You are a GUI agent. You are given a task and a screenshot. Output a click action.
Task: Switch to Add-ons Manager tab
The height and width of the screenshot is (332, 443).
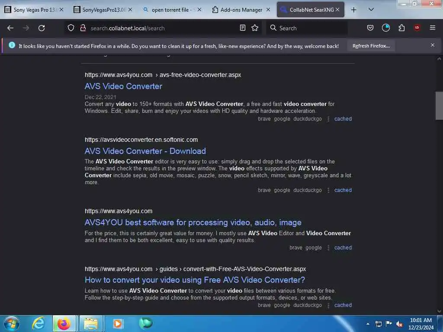click(x=241, y=10)
